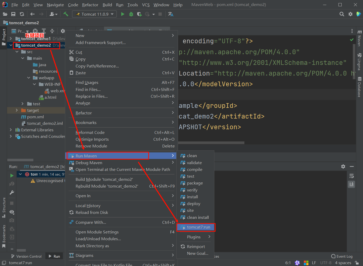Click Collapse All icon in Project panel
The image size is (363, 266).
pos(52,31)
